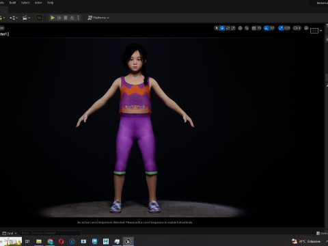Viewport: 328px width, 246px height.
Task: Open the teal square taskbar app
Action: pos(106,241)
